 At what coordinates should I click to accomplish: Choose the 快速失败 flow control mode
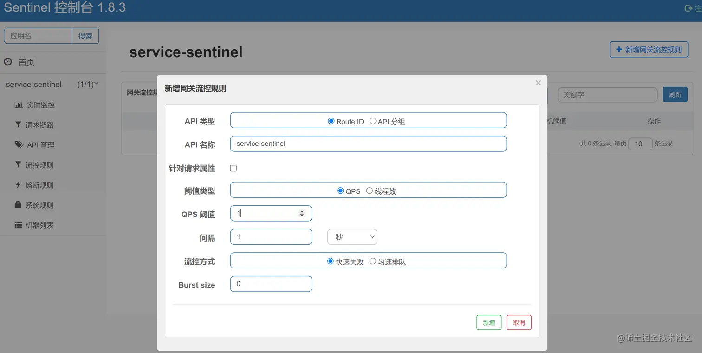(331, 261)
